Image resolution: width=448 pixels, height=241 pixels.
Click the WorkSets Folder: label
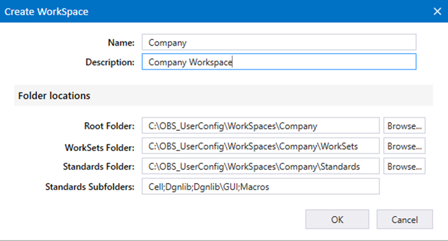tap(99, 148)
